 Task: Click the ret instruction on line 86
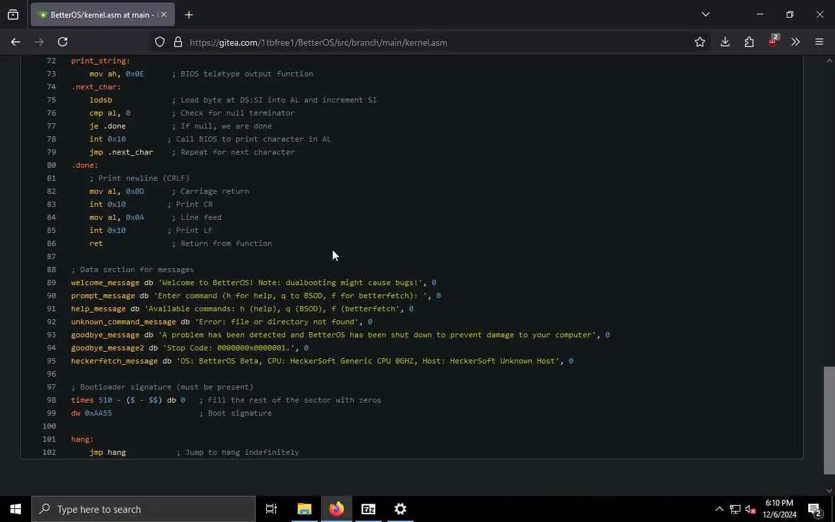[x=96, y=243]
